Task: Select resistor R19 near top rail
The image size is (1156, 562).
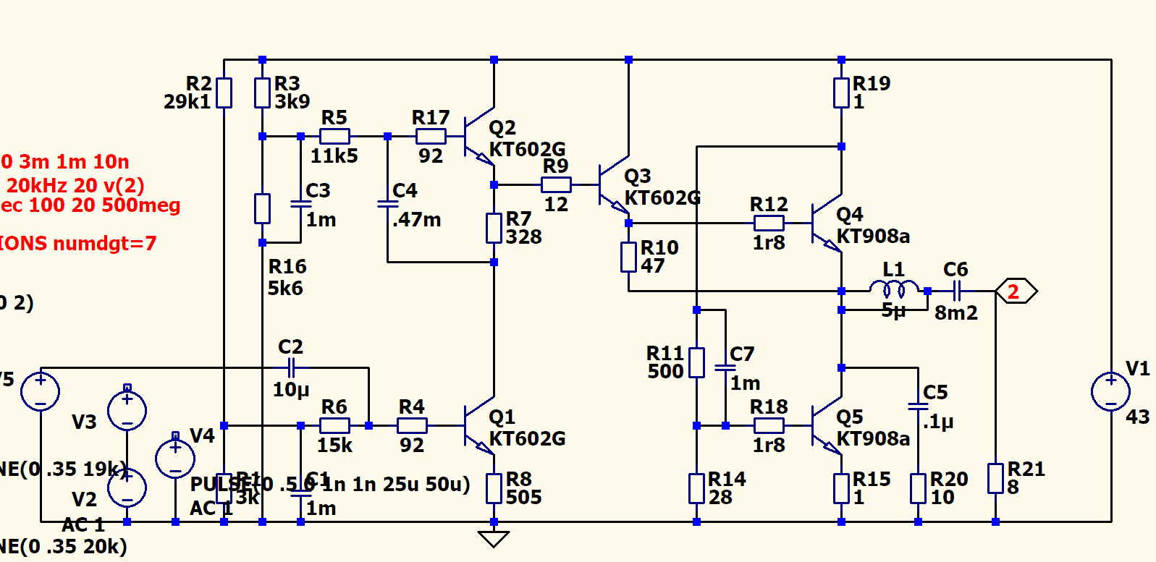Action: coord(841,93)
